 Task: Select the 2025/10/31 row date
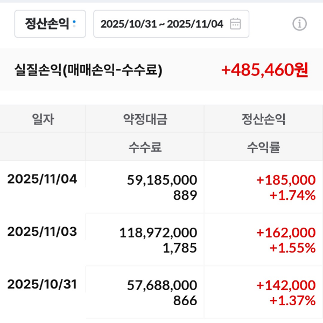[x=43, y=285]
